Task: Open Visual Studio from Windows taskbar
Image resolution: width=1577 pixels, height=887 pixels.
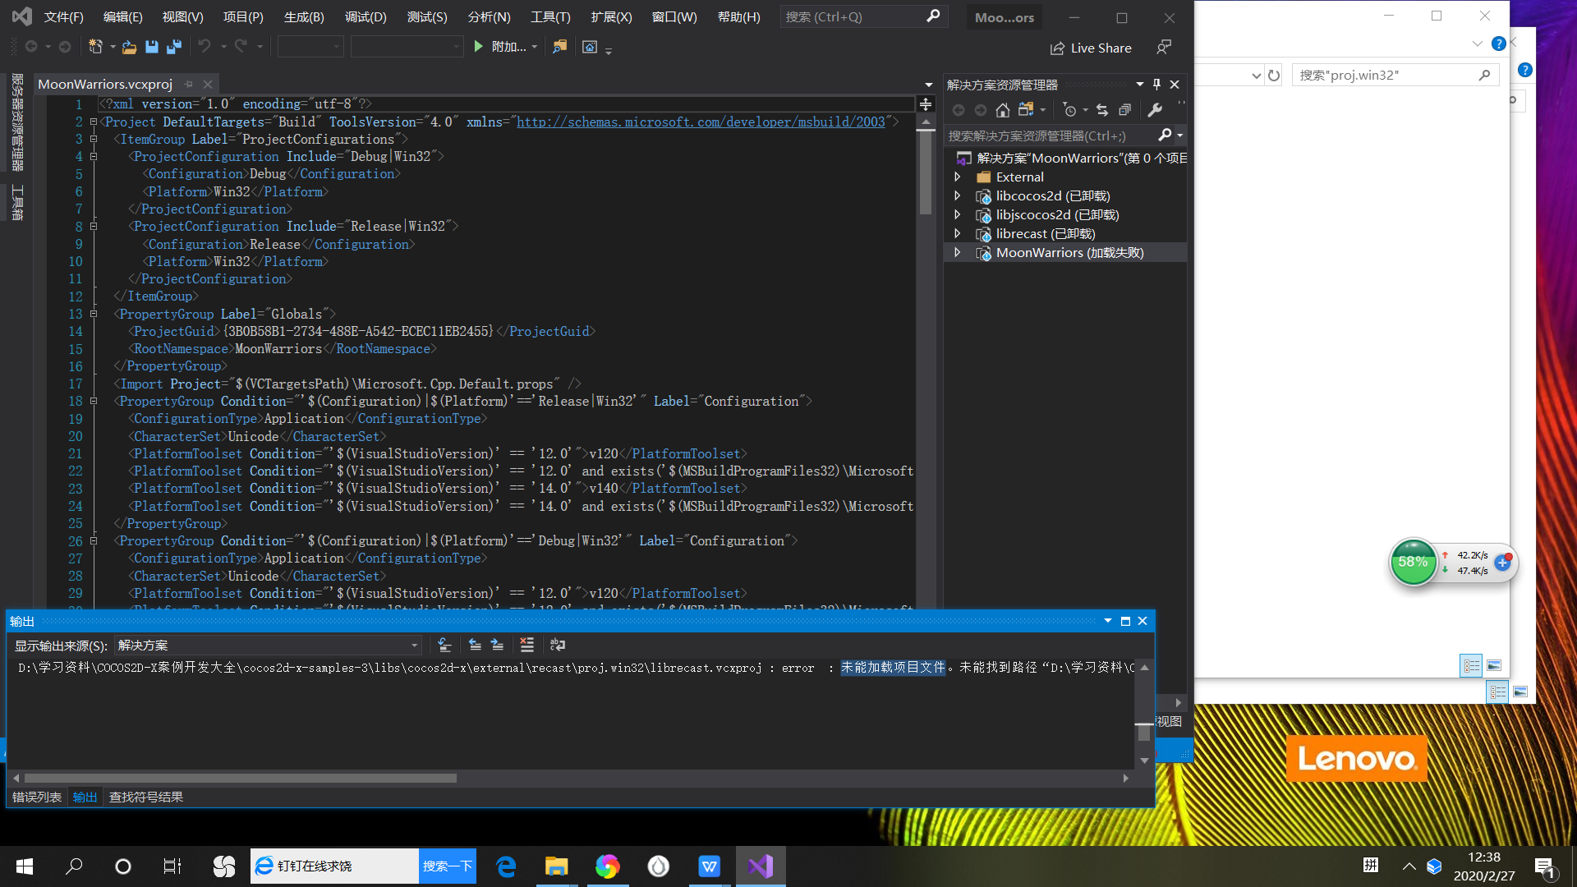Action: [x=761, y=866]
